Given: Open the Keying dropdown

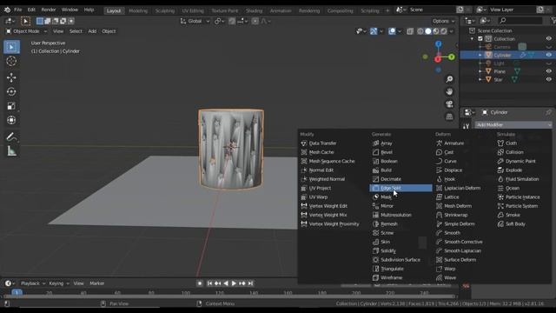Looking at the screenshot, I should 59,283.
